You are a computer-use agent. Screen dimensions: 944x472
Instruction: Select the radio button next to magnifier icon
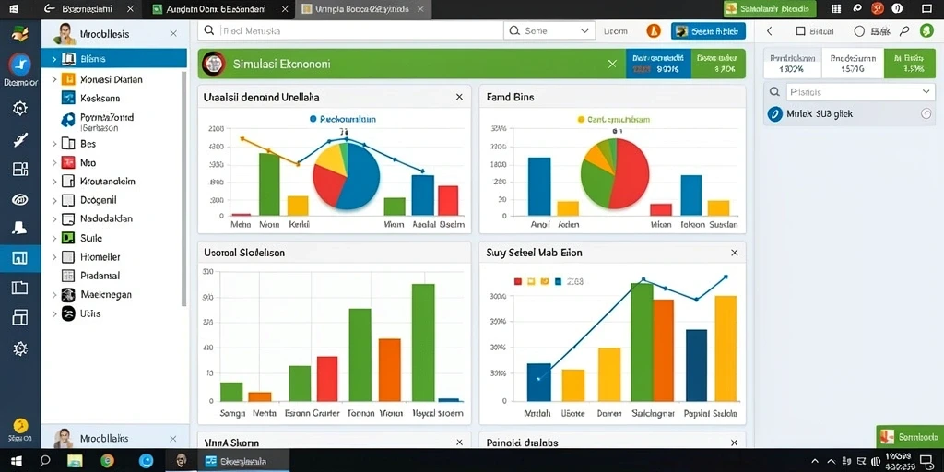(859, 31)
